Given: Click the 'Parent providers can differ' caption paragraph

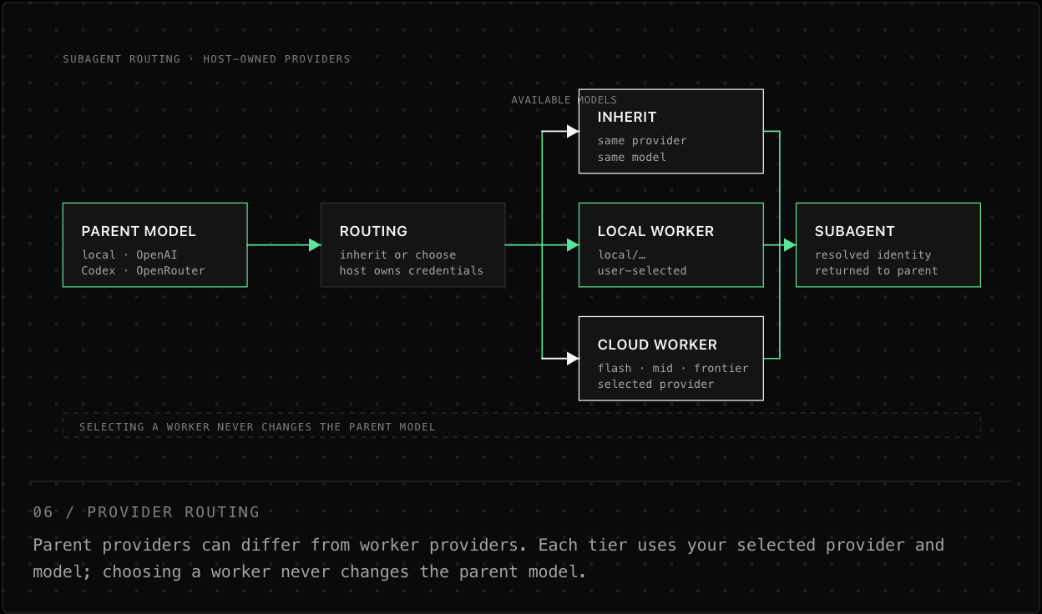Looking at the screenshot, I should 488,558.
